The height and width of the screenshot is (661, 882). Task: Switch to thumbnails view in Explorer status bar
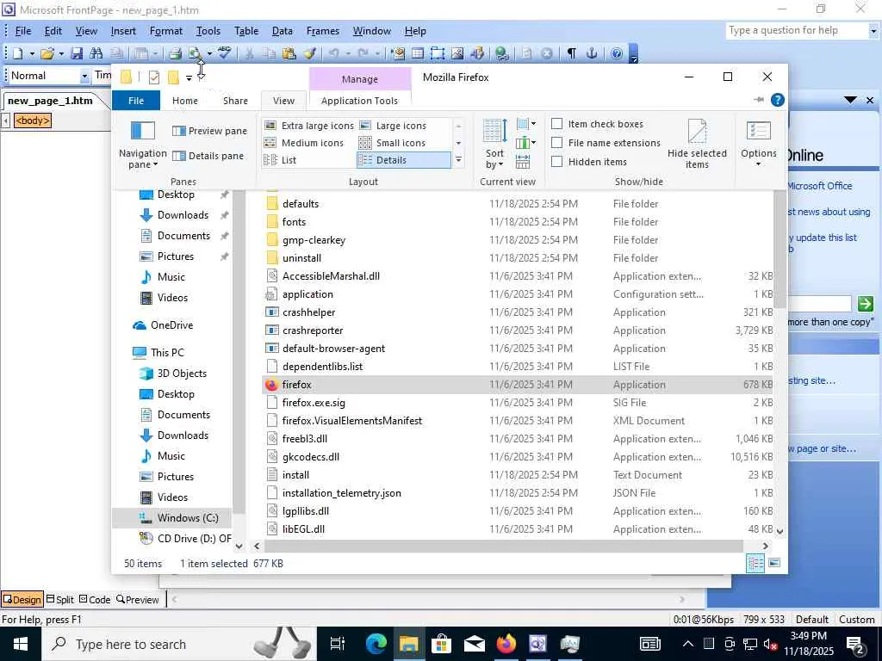pos(774,563)
